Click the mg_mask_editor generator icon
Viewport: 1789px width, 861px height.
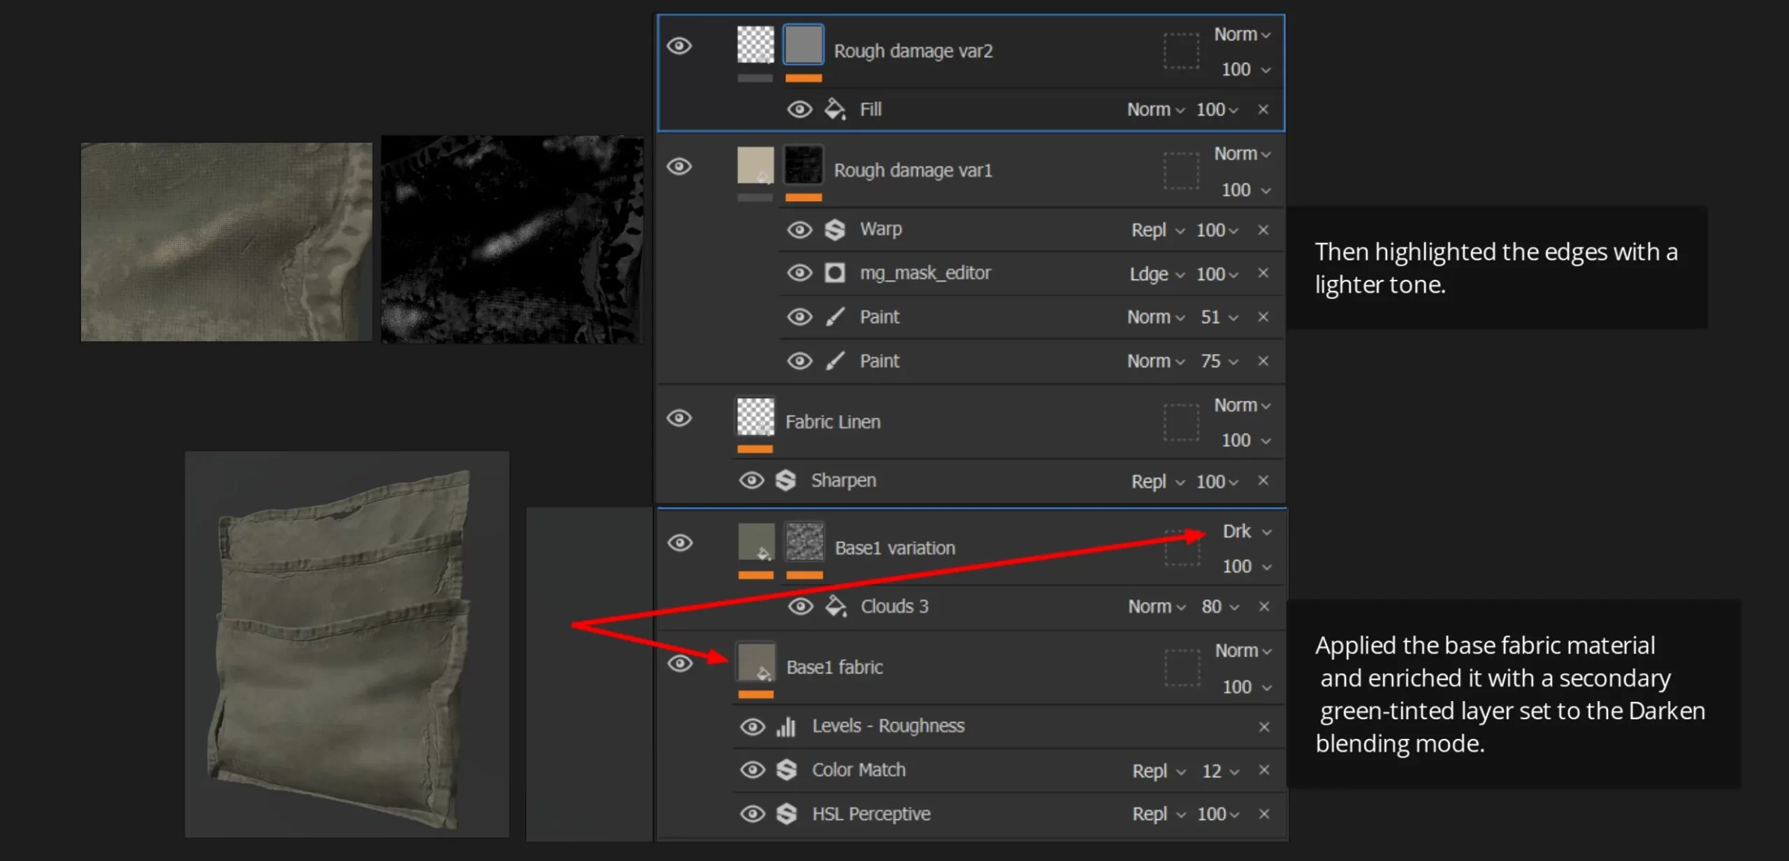coord(835,273)
